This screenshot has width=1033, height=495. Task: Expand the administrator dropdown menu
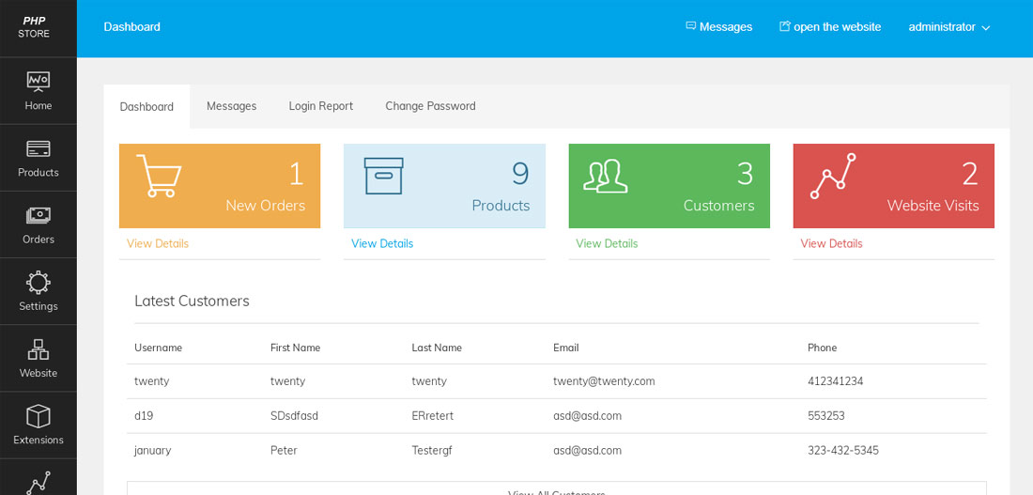(948, 27)
